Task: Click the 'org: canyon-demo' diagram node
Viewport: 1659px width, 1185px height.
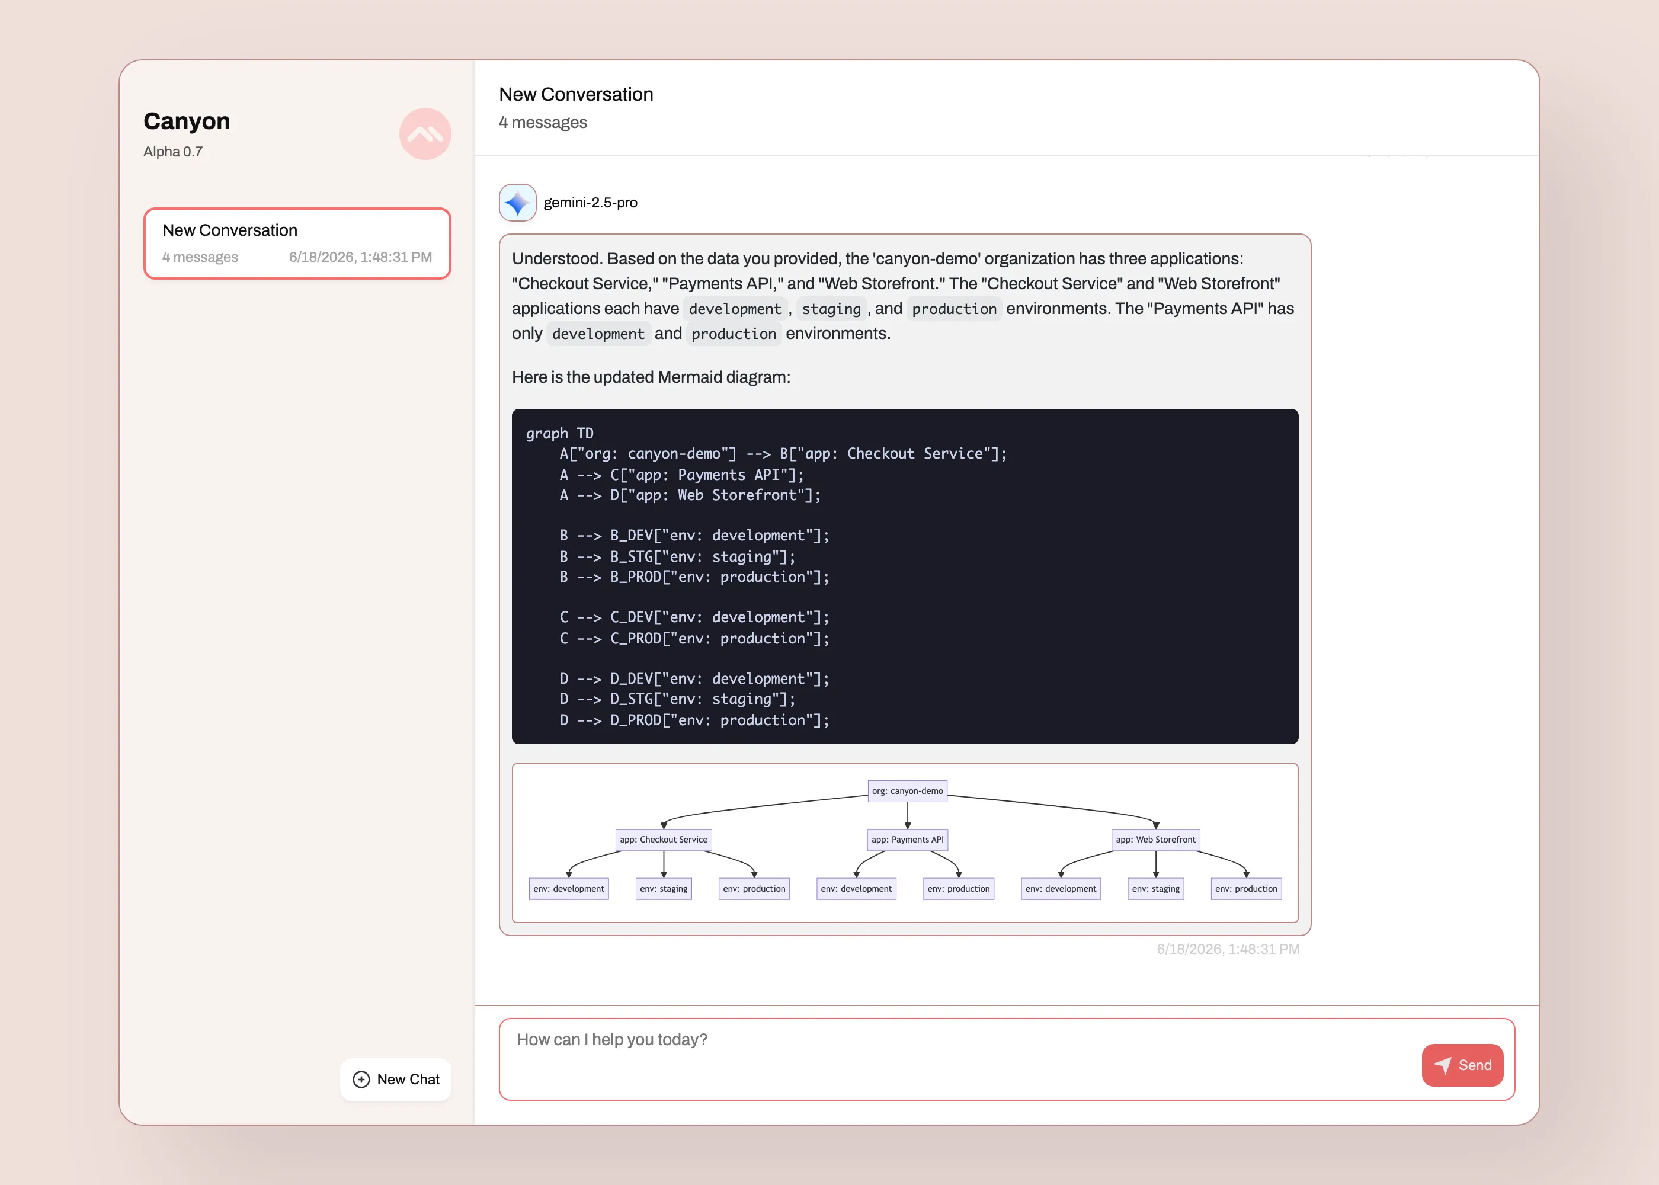Action: click(907, 791)
